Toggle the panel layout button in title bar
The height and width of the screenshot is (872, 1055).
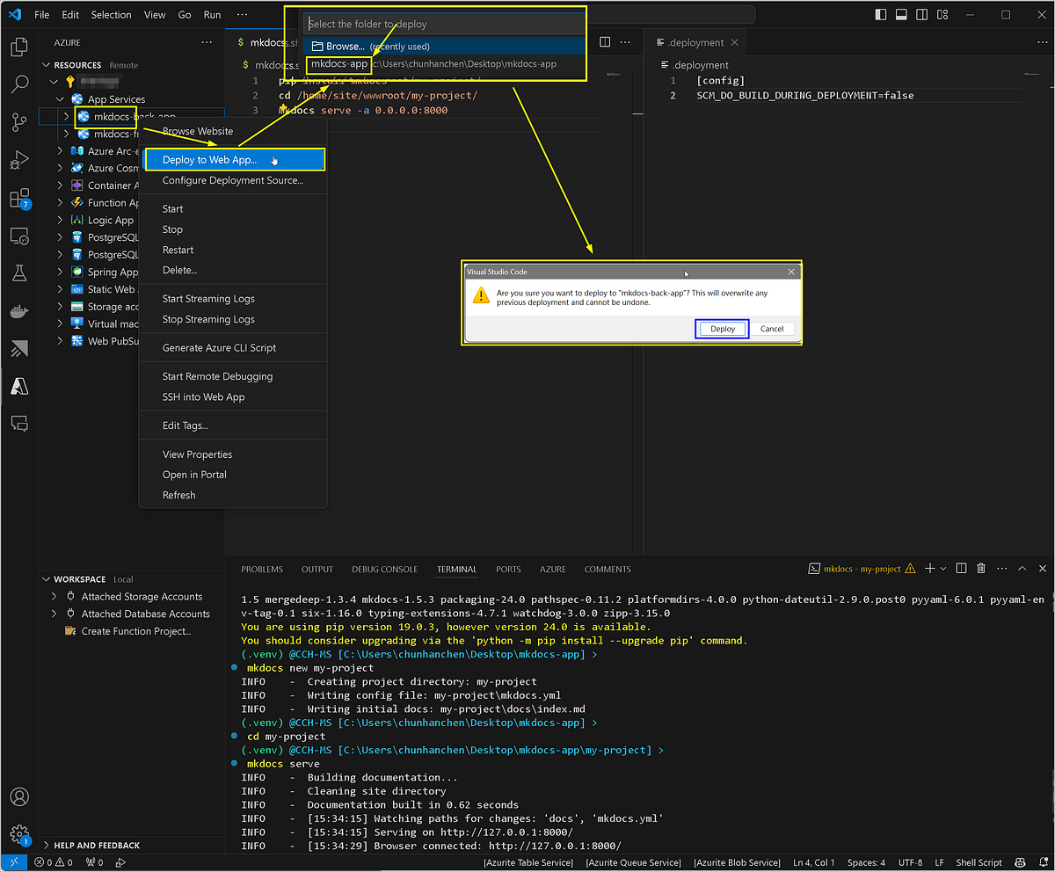901,15
